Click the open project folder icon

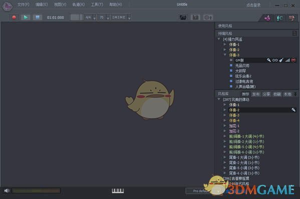(x=183, y=17)
